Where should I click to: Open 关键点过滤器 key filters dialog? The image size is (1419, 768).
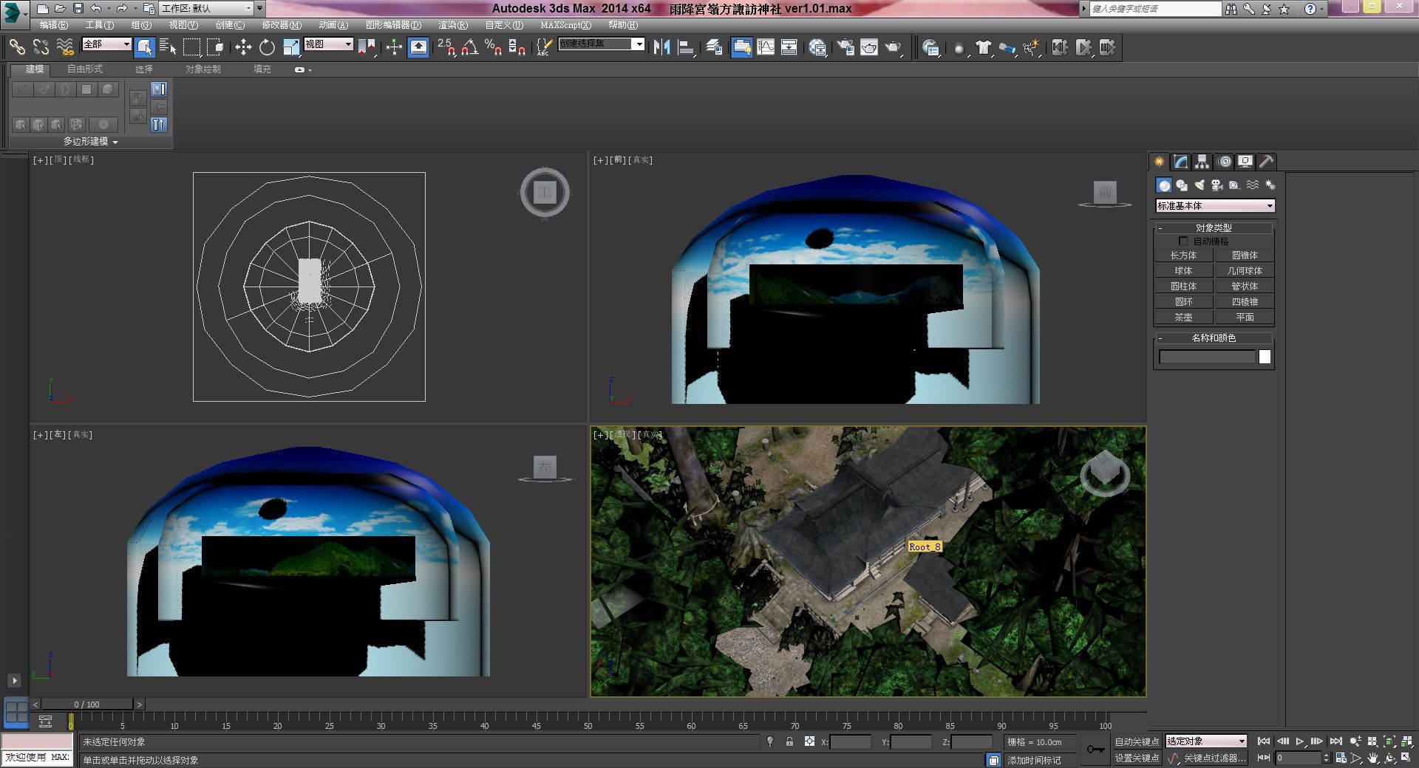[x=1215, y=758]
